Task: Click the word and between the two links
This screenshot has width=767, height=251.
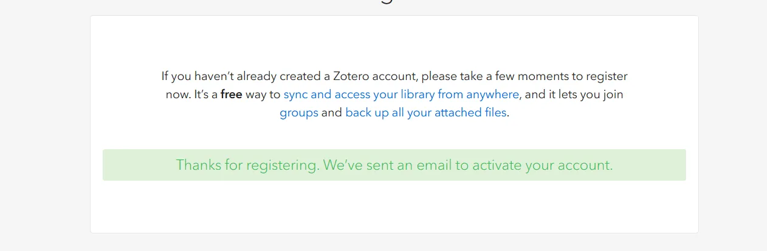Action: (331, 113)
